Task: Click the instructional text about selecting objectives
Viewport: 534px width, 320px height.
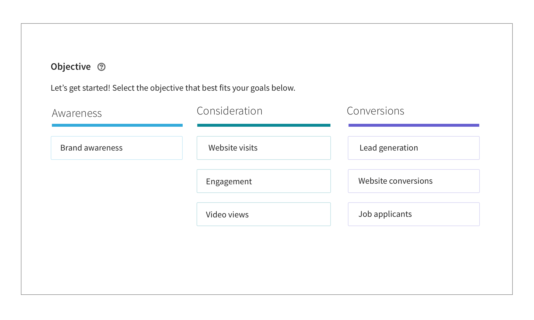Action: tap(173, 87)
